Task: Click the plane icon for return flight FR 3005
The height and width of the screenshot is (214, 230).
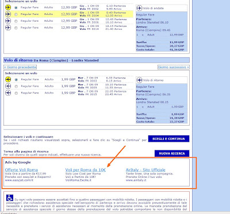Action: point(8,86)
